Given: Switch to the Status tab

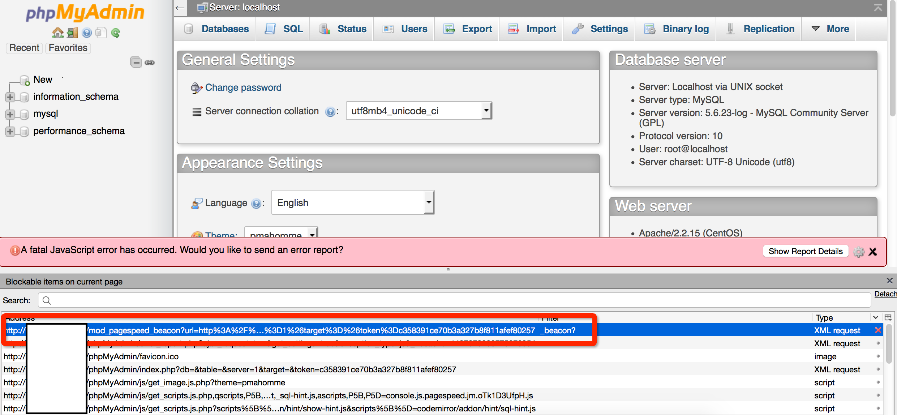Looking at the screenshot, I should 342,29.
